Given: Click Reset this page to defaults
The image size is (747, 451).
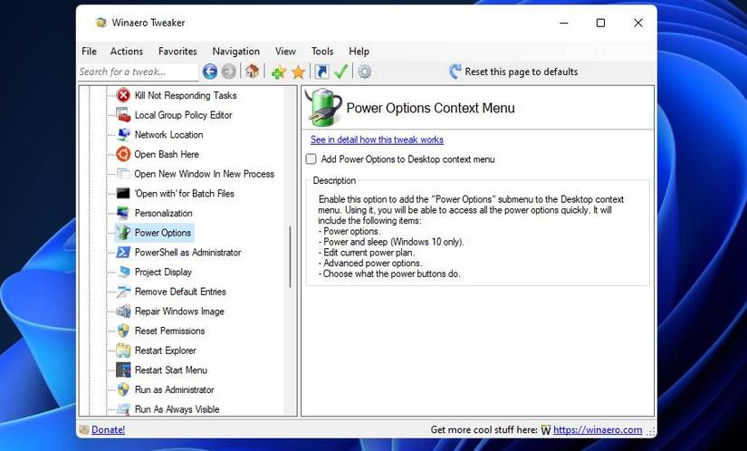Looking at the screenshot, I should point(513,72).
